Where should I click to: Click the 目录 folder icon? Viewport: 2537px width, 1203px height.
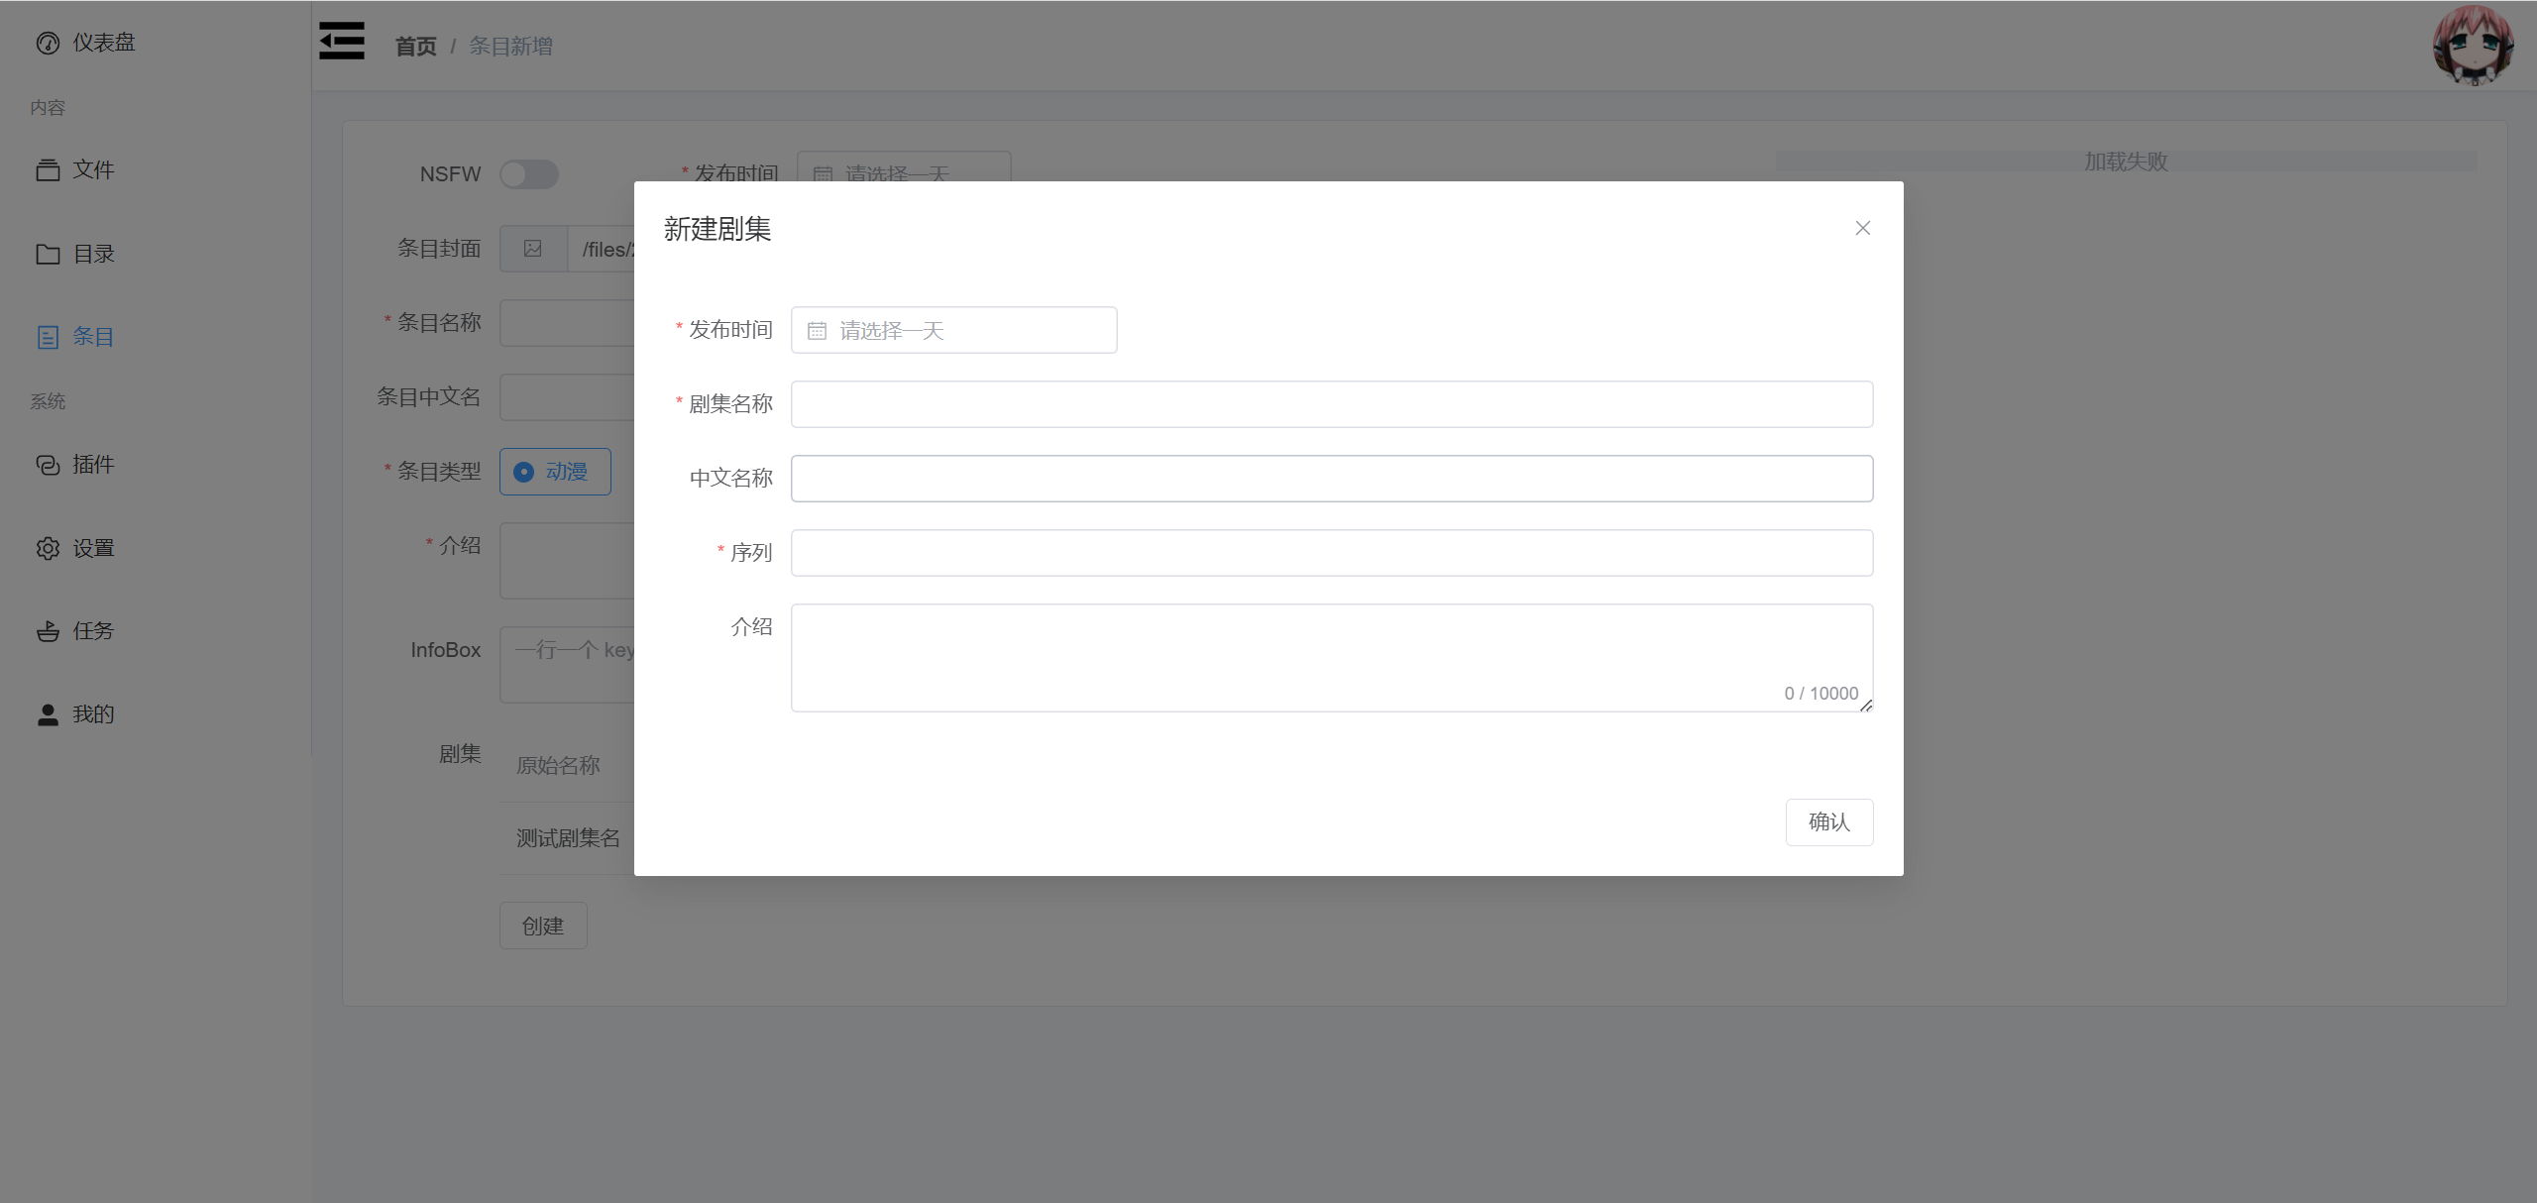click(48, 255)
